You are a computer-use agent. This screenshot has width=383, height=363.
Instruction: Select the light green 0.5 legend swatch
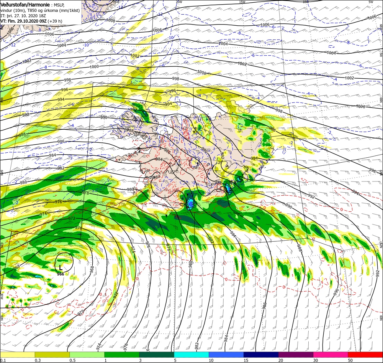87,355
